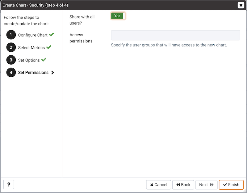The width and height of the screenshot is (247, 193).
Task: Select step 3 circle for Set Options
Action: (11, 60)
